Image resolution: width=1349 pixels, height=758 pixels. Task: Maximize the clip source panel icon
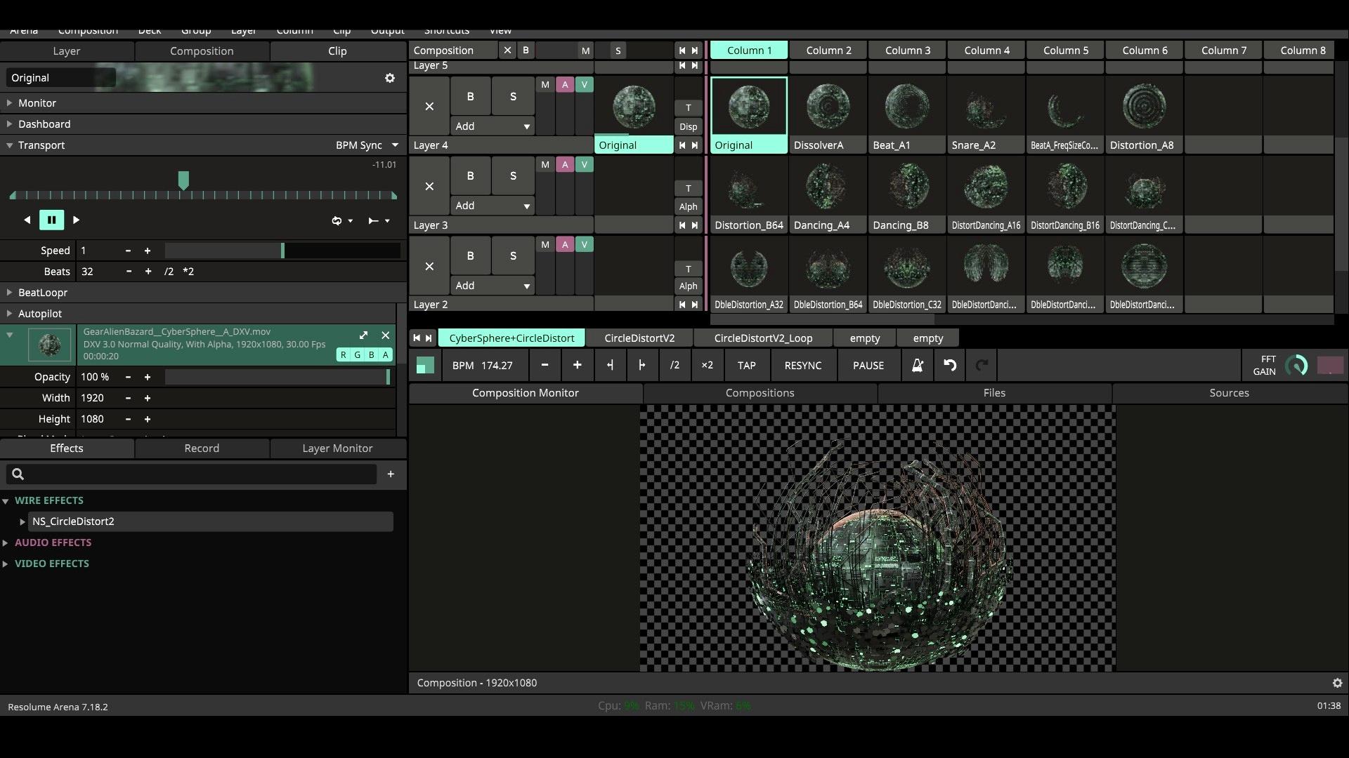point(363,335)
